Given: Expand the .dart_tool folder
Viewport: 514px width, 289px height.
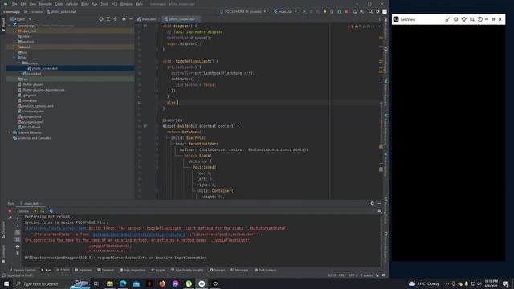Looking at the screenshot, I should pyautogui.click(x=14, y=31).
